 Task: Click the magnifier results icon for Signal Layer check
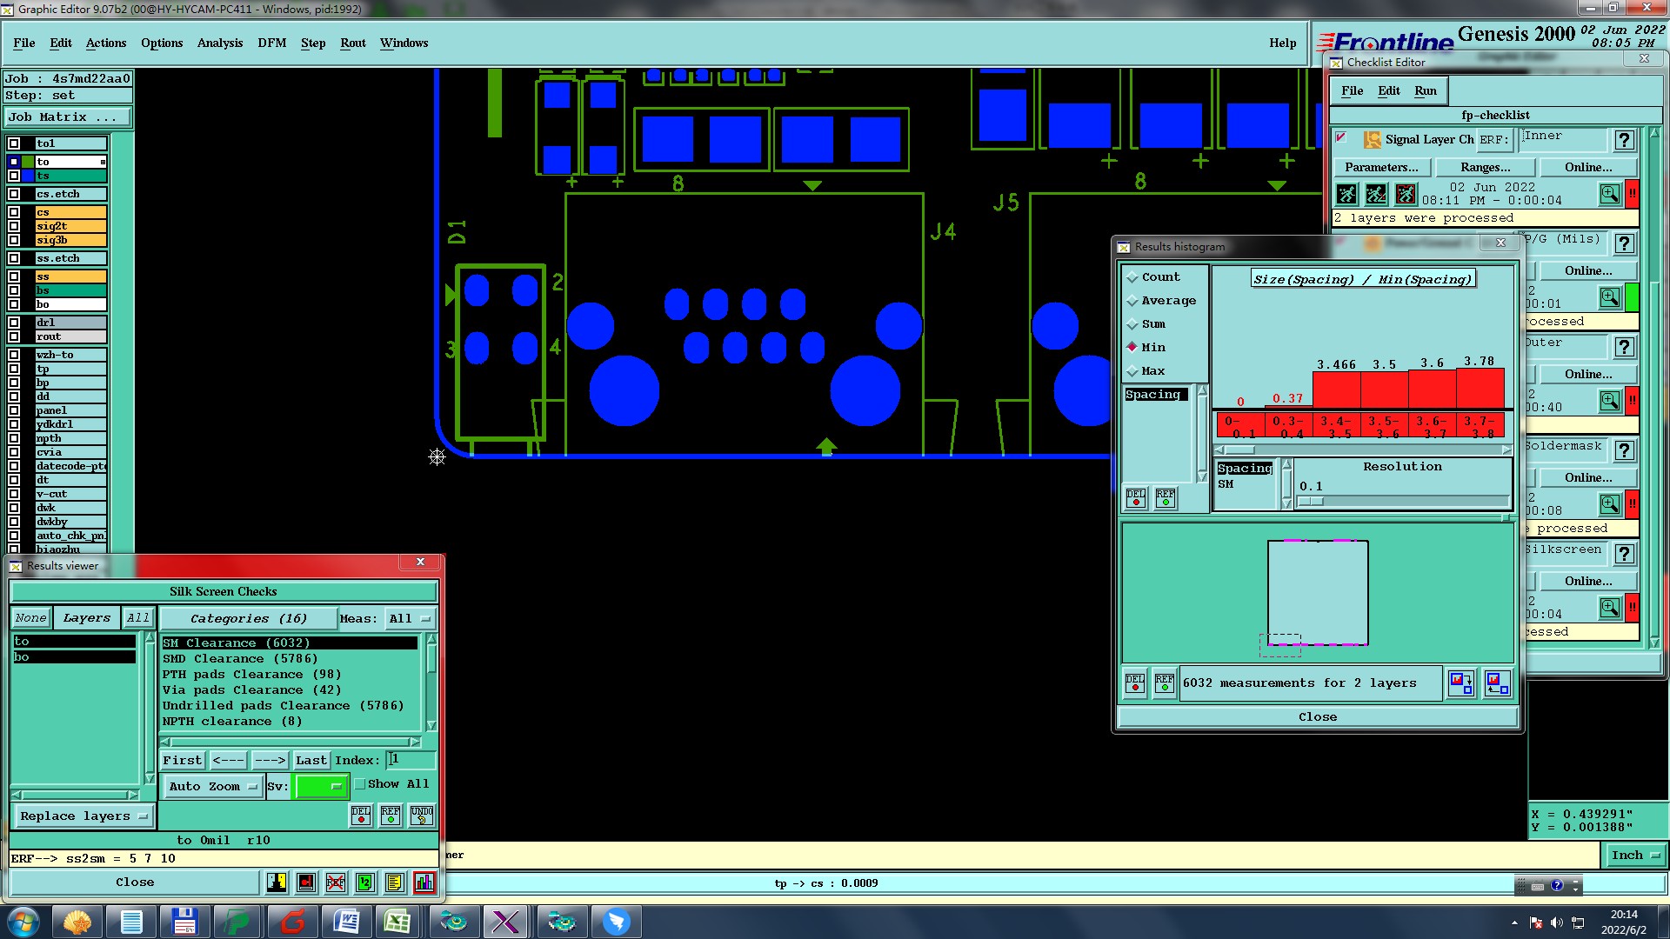(x=1610, y=194)
